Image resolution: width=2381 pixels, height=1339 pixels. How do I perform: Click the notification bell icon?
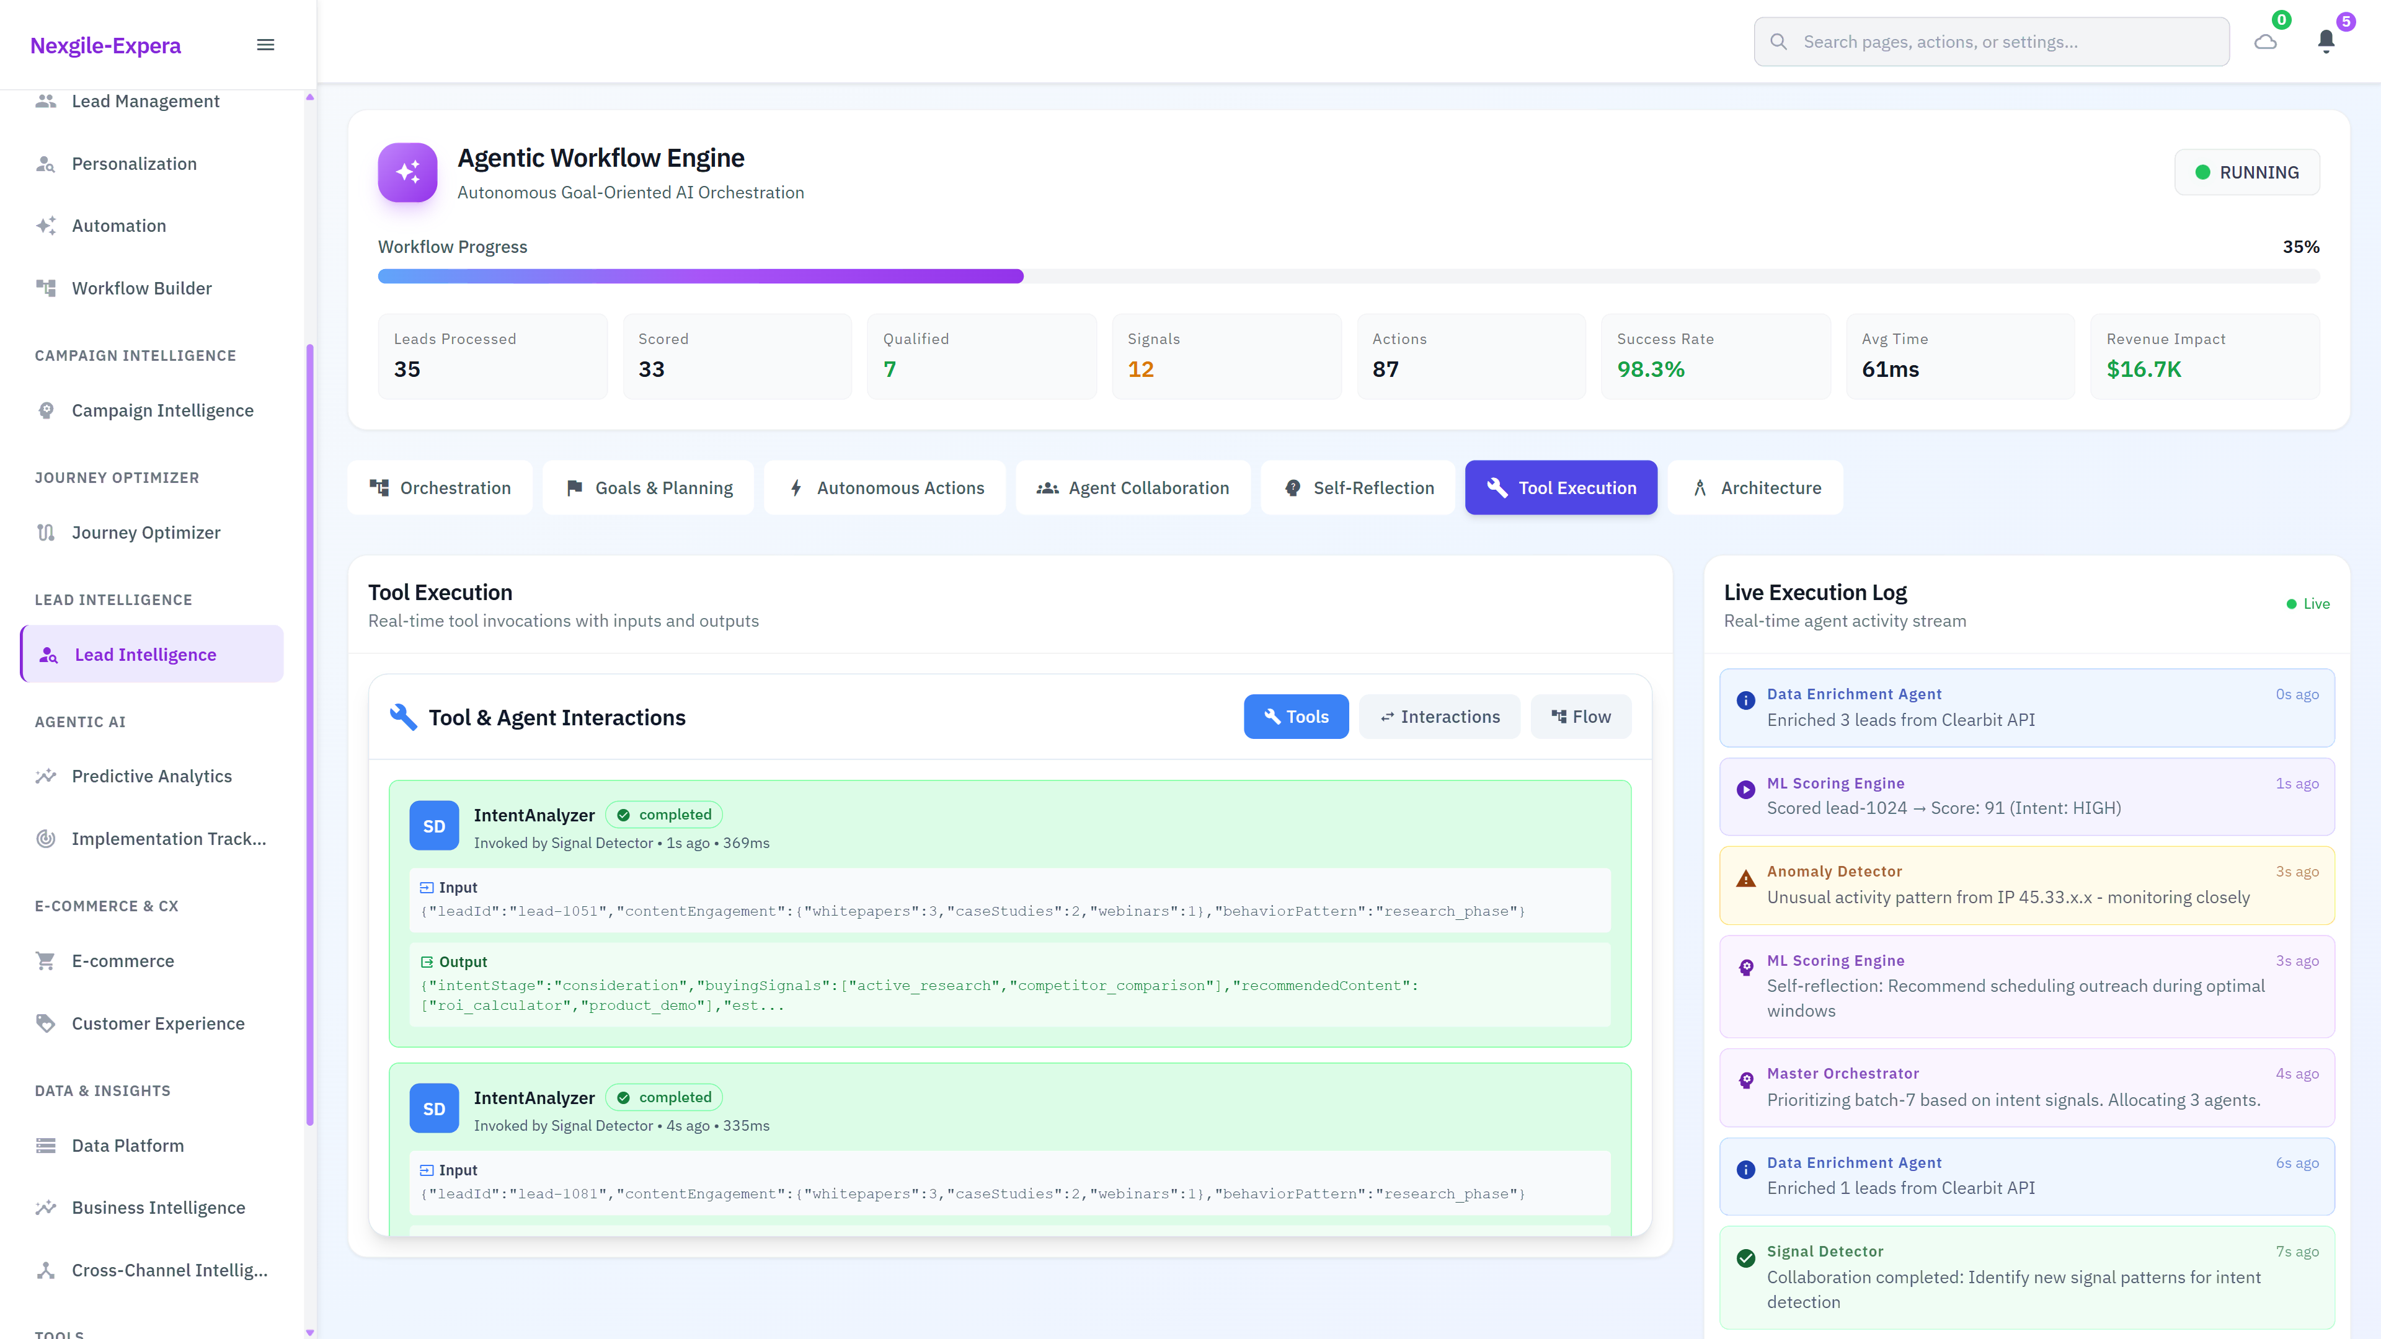coord(2326,41)
